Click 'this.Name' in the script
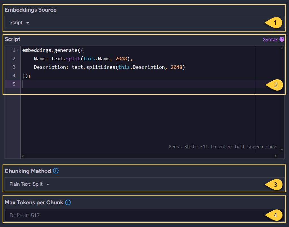Screen dimensions: 289x227 pos(96,59)
